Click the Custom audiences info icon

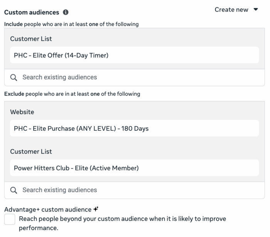(x=66, y=12)
